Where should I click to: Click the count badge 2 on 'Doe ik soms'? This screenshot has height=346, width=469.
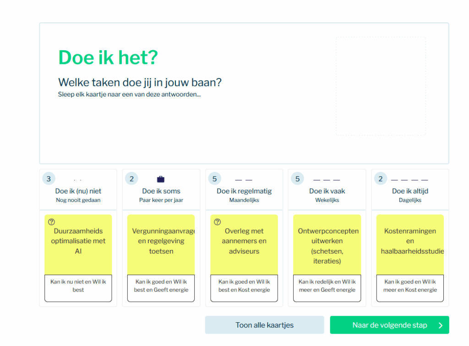(x=132, y=179)
